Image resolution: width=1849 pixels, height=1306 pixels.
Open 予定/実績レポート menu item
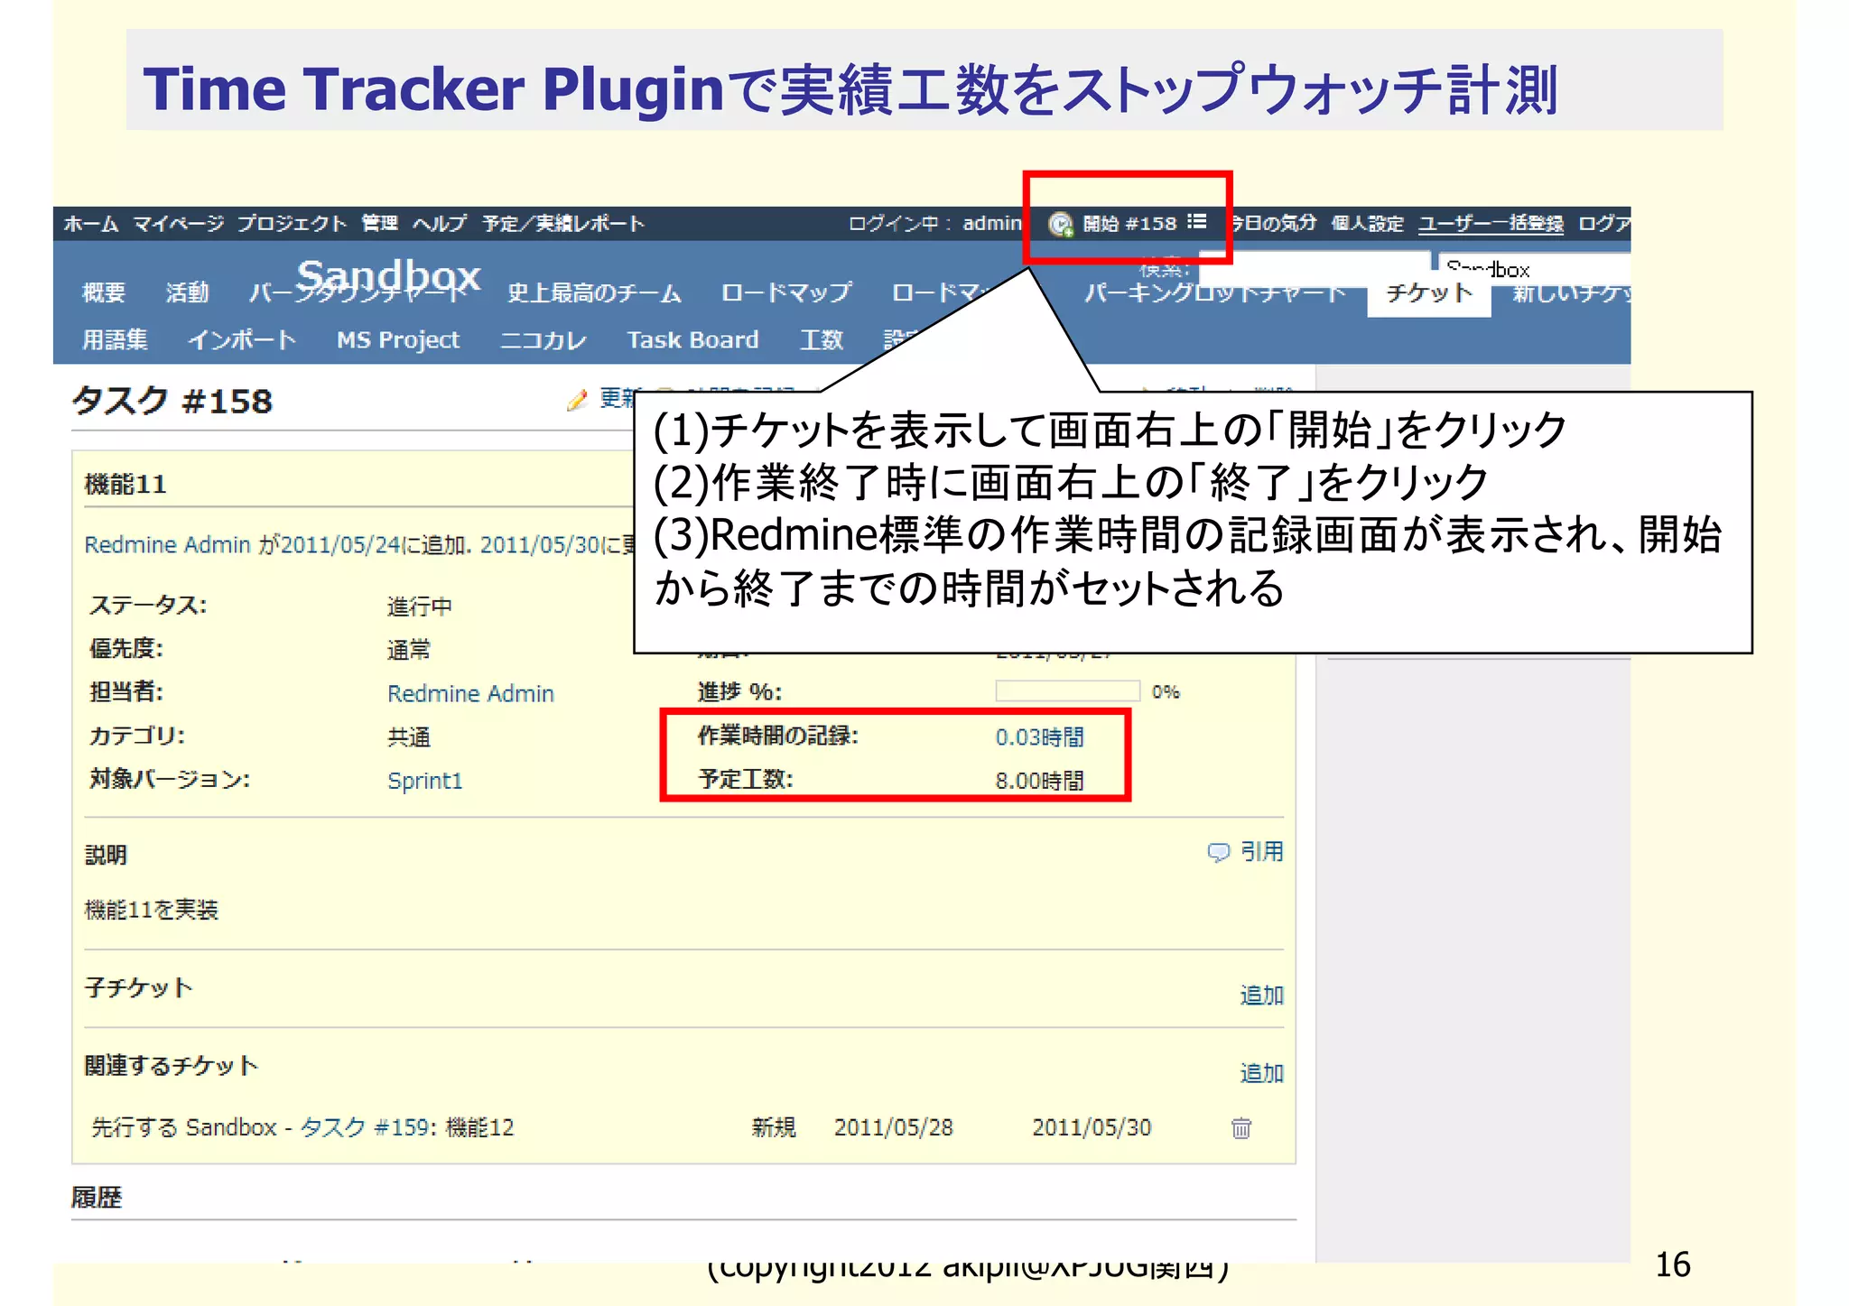click(563, 224)
